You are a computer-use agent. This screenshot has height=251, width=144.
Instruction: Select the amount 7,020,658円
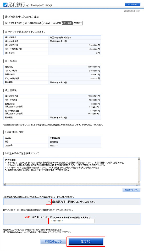[x=94, y=100]
